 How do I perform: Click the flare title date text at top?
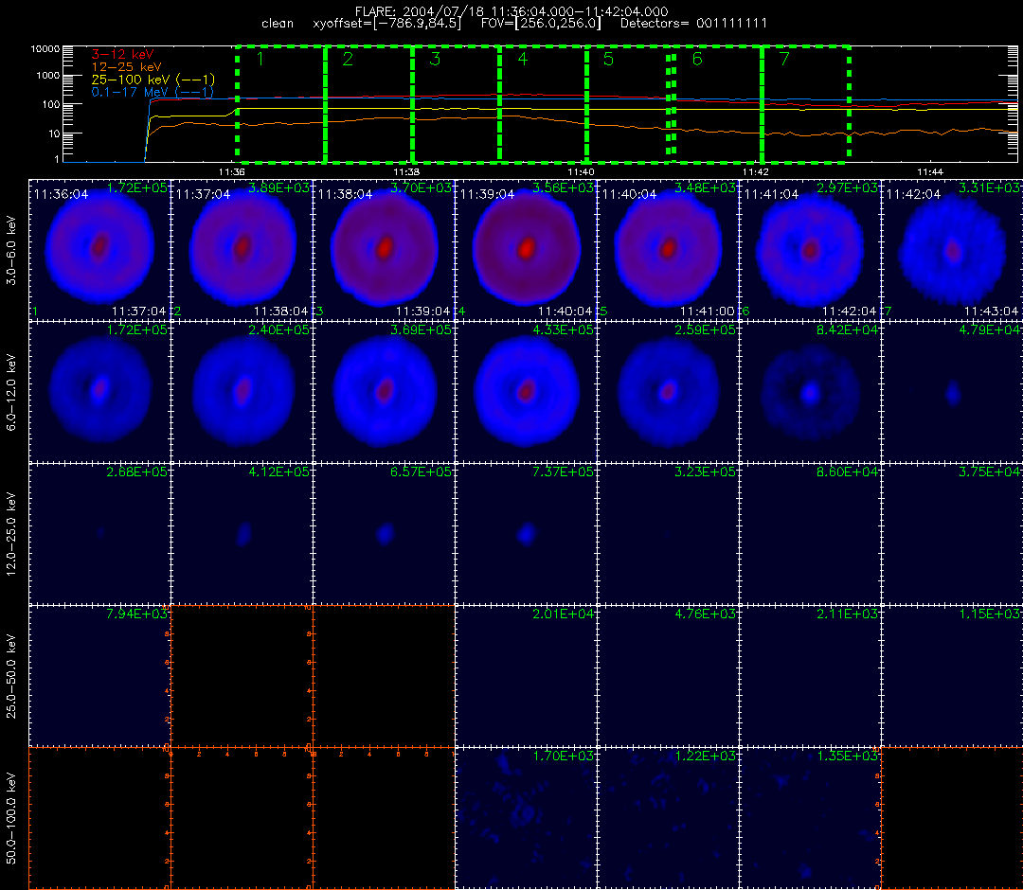point(511,11)
